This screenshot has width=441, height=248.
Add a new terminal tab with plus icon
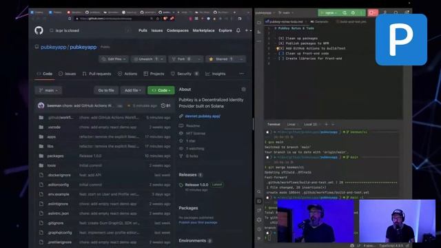coord(326,124)
